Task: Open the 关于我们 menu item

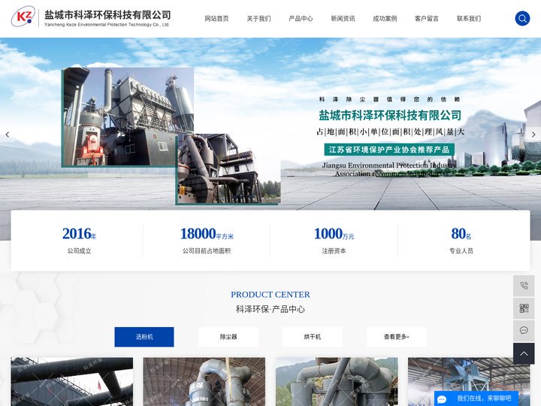Action: click(x=258, y=19)
